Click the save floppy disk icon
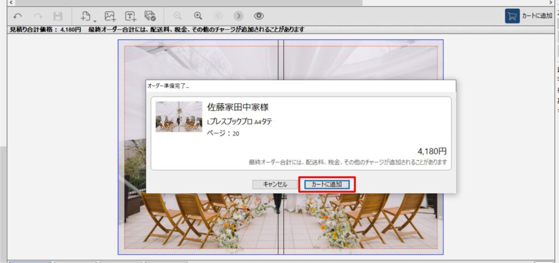Viewport: 559px width, 263px height. tap(57, 16)
